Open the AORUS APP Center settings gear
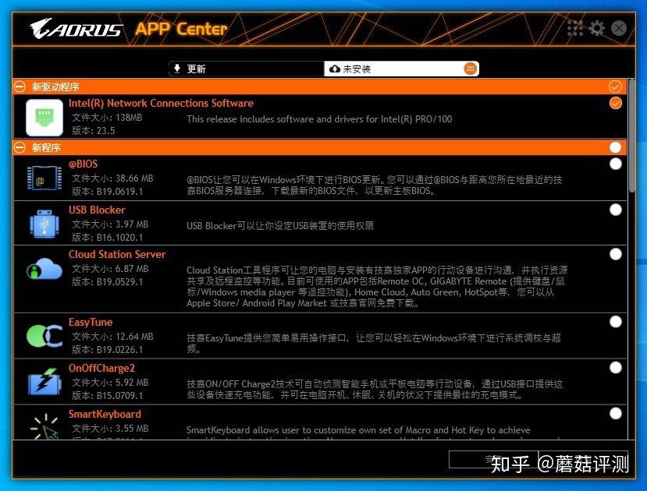The width and height of the screenshot is (647, 491). click(596, 28)
